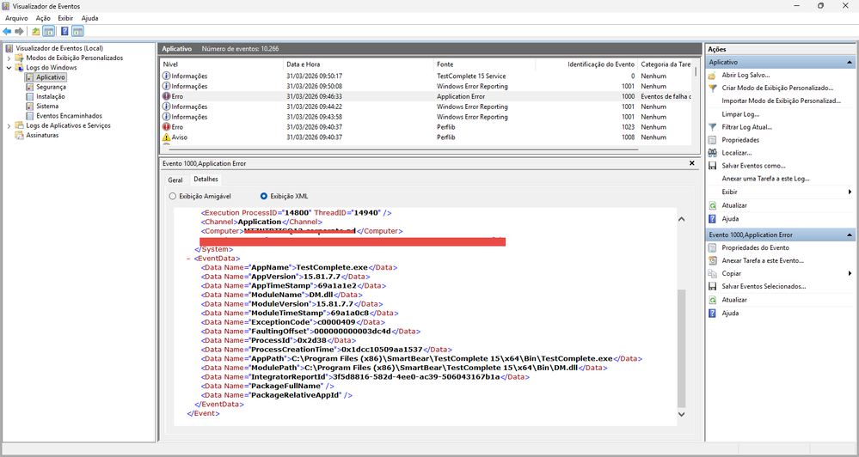
Task: Click the XML details vertical scrollbar
Action: [x=682, y=344]
